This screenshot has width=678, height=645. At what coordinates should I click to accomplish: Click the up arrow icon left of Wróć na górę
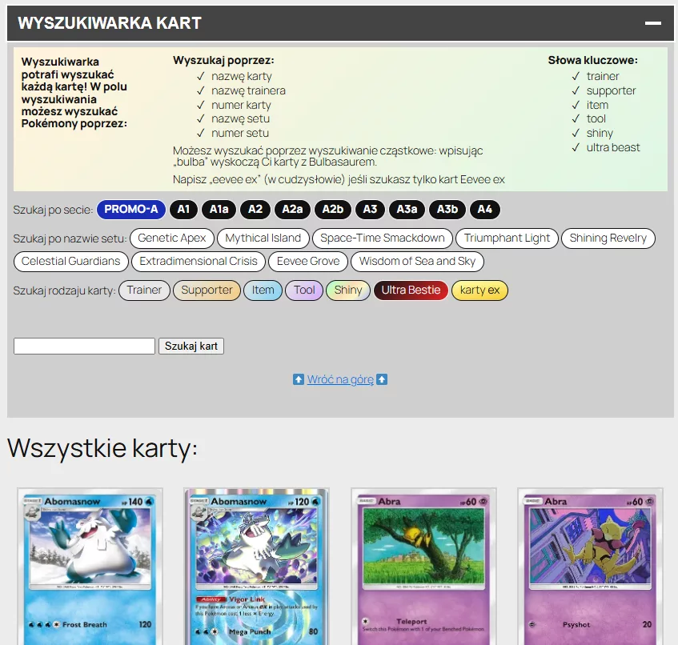coord(299,380)
